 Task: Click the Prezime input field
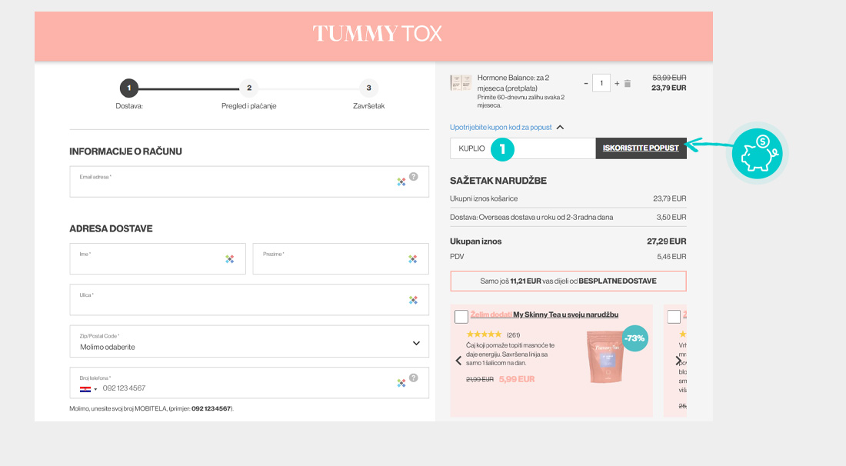pos(341,259)
